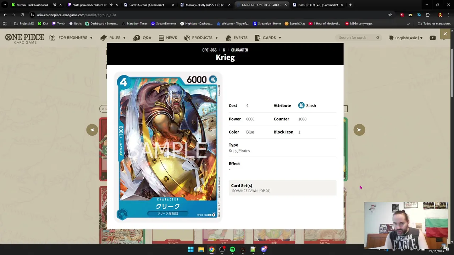Open Spotify from the taskbar
Viewport: 454px width, 255px height.
(232, 250)
